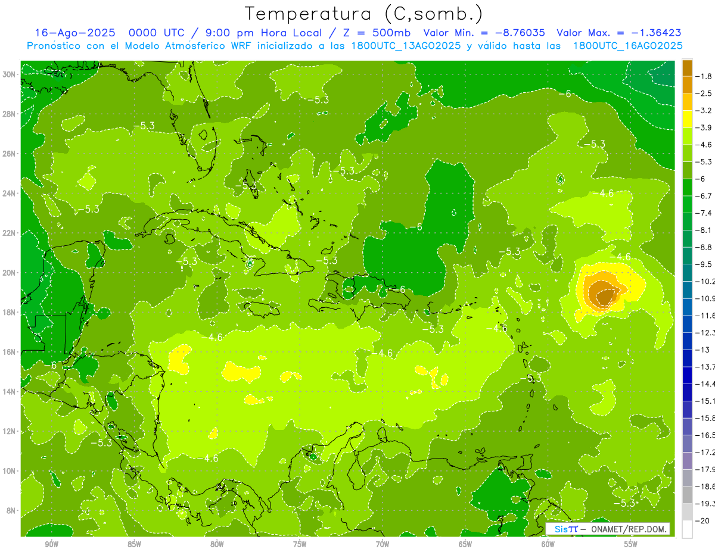
Task: Click 'Valor Min. = -8.76035'
Action: pos(484,33)
